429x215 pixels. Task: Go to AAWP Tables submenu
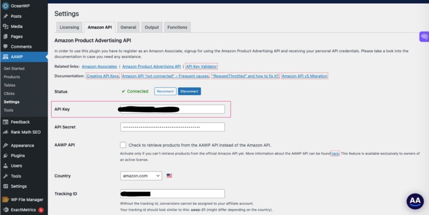pos(9,85)
